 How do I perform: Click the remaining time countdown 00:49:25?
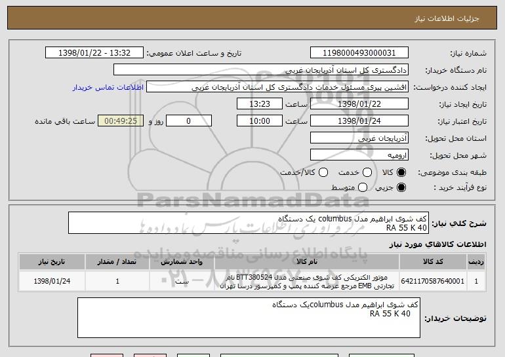click(x=121, y=121)
